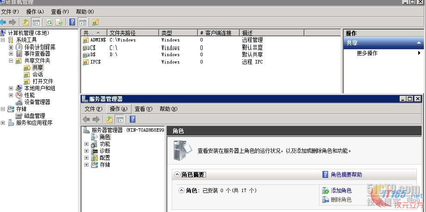This screenshot has width=426, height=212.
Task: Open 查看(V) menu in Computer Management
Action: (60, 12)
